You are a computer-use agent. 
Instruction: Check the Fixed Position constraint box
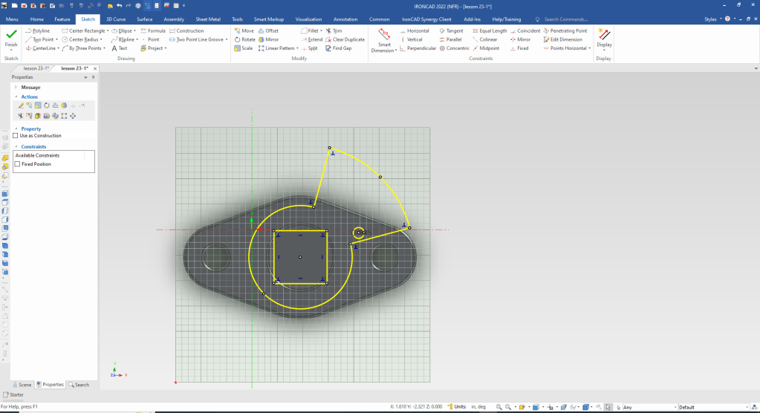(x=18, y=163)
